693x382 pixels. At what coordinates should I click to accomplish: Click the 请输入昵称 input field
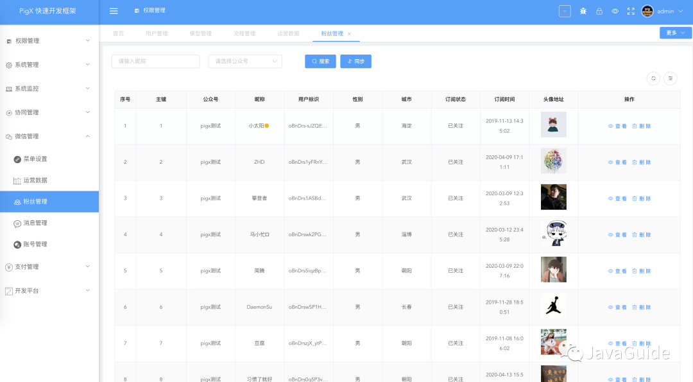pyautogui.click(x=155, y=61)
